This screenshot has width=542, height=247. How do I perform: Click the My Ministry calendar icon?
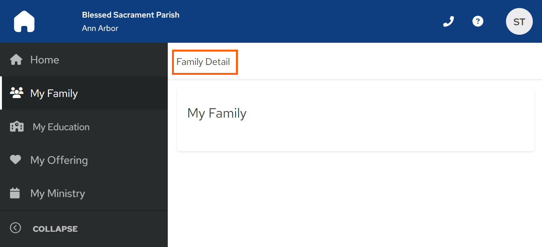click(x=15, y=193)
